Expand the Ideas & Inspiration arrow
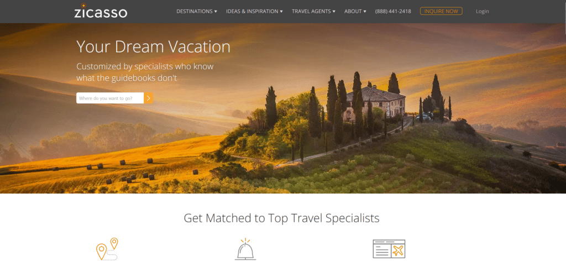Image resolution: width=566 pixels, height=267 pixels. [281, 12]
